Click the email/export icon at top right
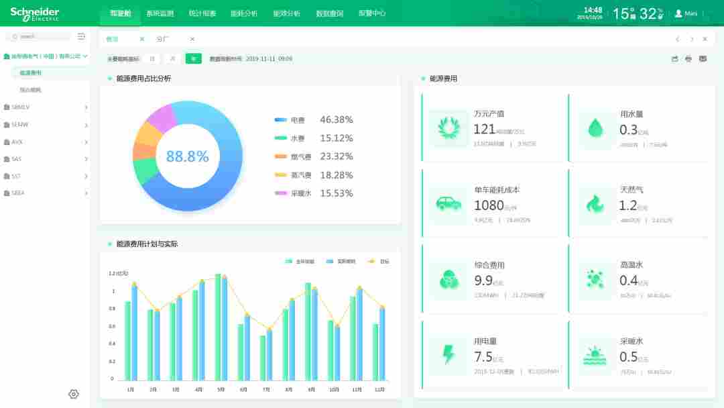724x408 pixels. pyautogui.click(x=702, y=58)
